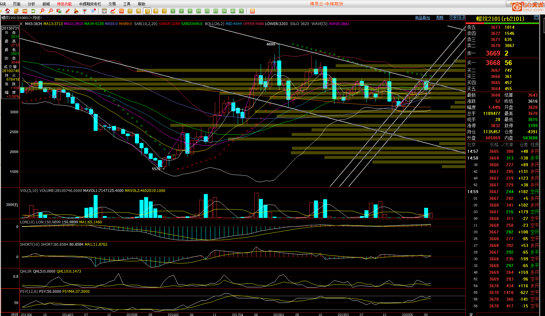
Task: Click the zoom in magnifier icon
Action: 42,11
